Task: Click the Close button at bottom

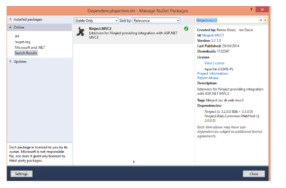Action: coord(254,174)
